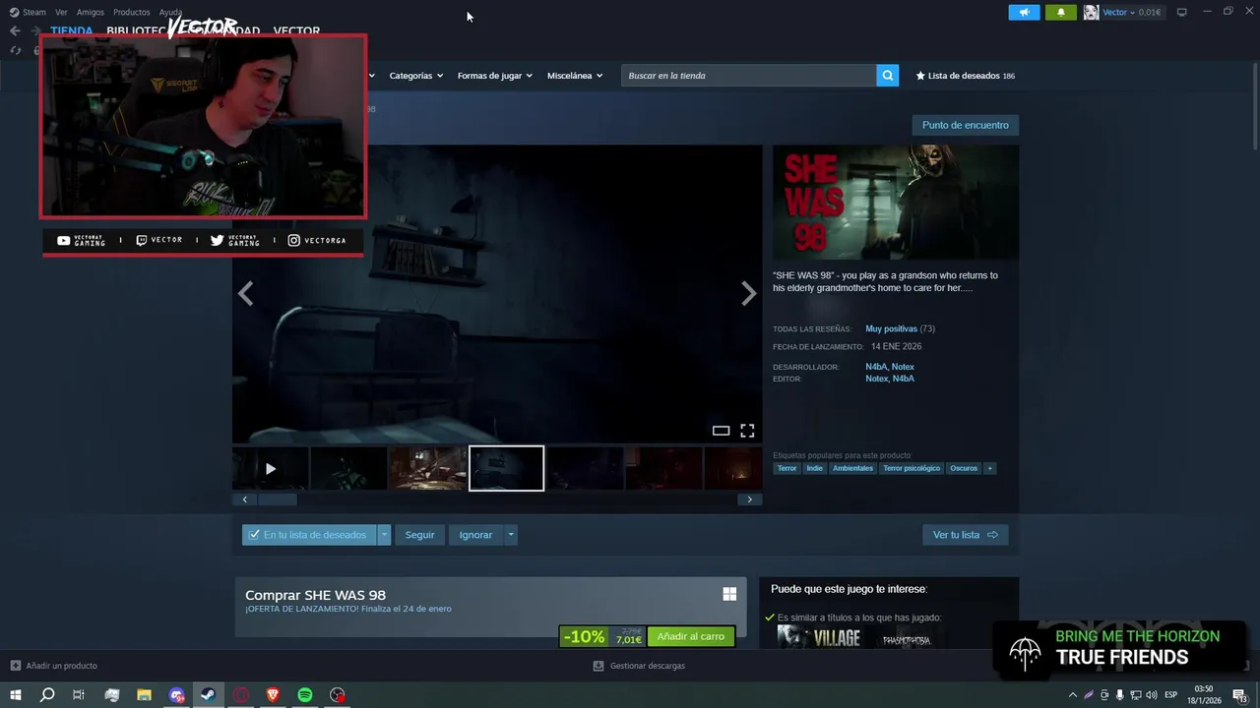Click Añadir al carro button
Image resolution: width=1260 pixels, height=708 pixels.
(691, 636)
